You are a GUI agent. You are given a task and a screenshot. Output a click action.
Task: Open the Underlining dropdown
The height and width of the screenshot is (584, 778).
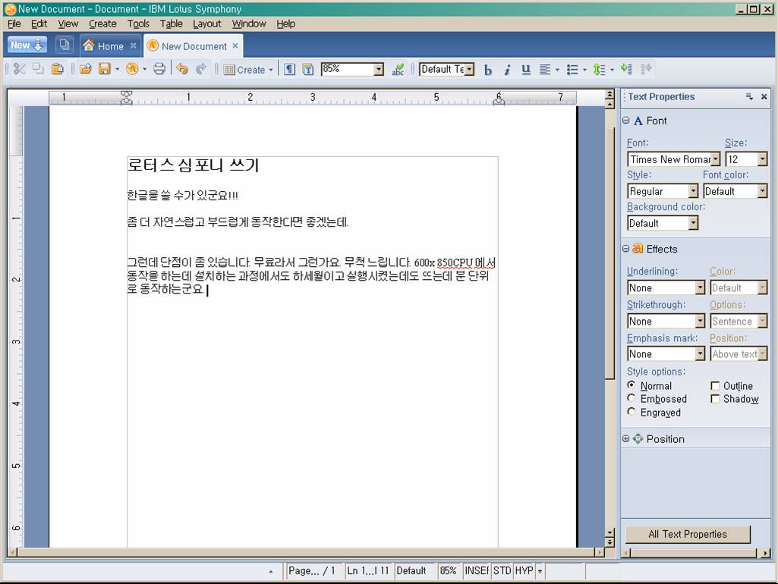(700, 287)
